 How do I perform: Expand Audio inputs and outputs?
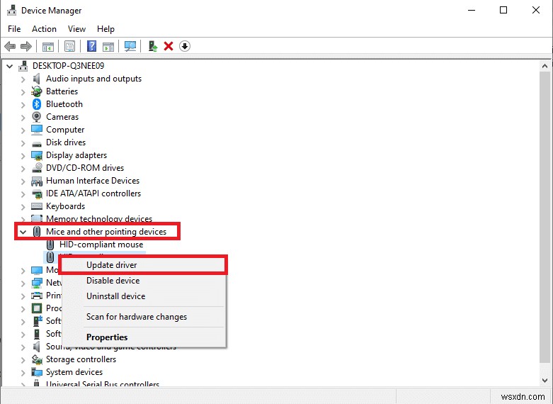tap(23, 79)
